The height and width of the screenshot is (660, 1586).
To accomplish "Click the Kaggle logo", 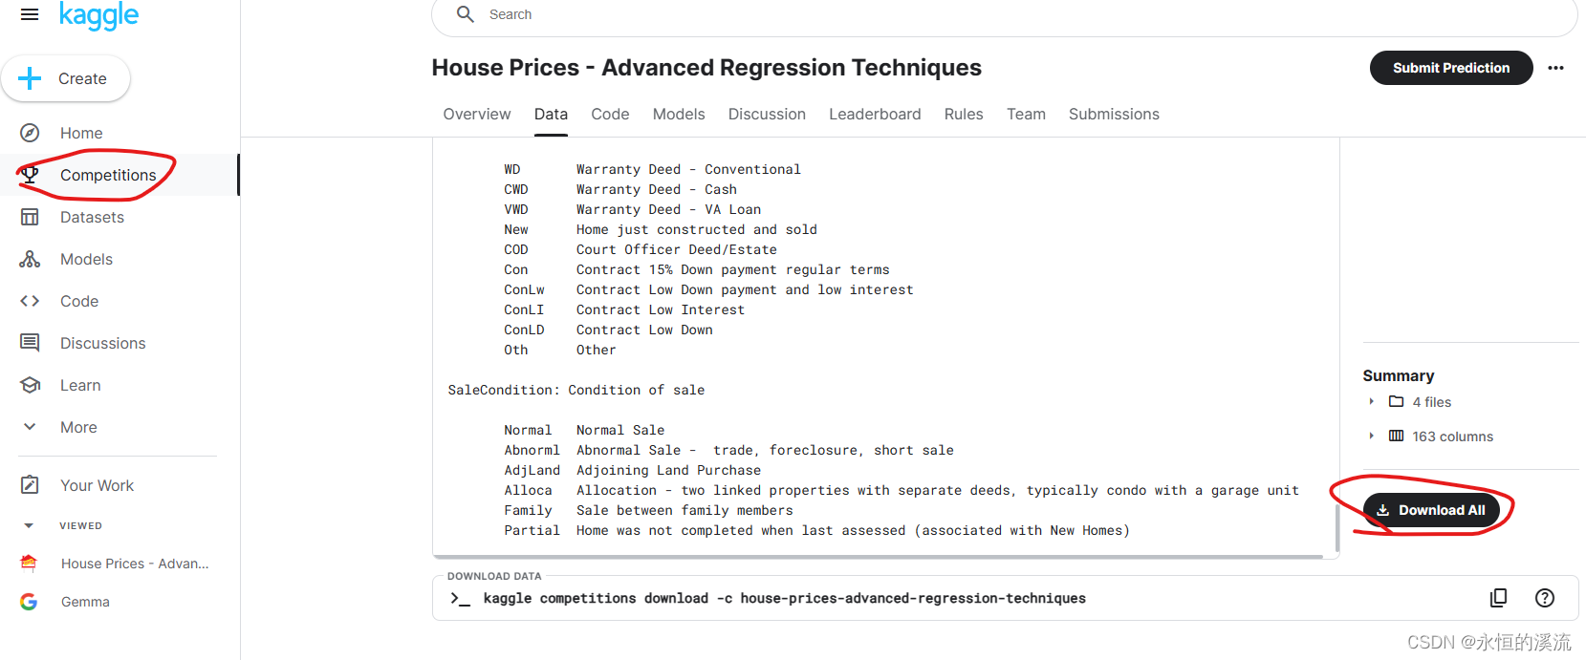I will pos(98,15).
